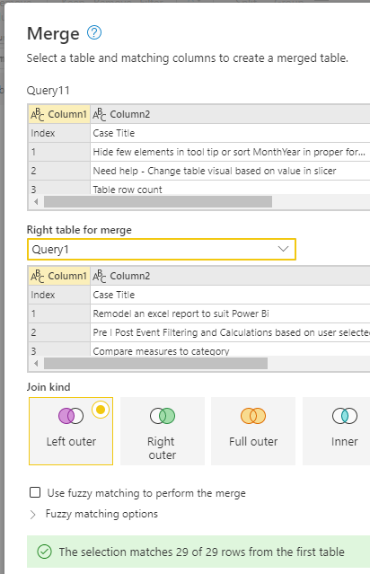The width and height of the screenshot is (370, 574).
Task: Click the horizontal scrollbar thumb of the Query1 preview
Action: click(x=155, y=364)
